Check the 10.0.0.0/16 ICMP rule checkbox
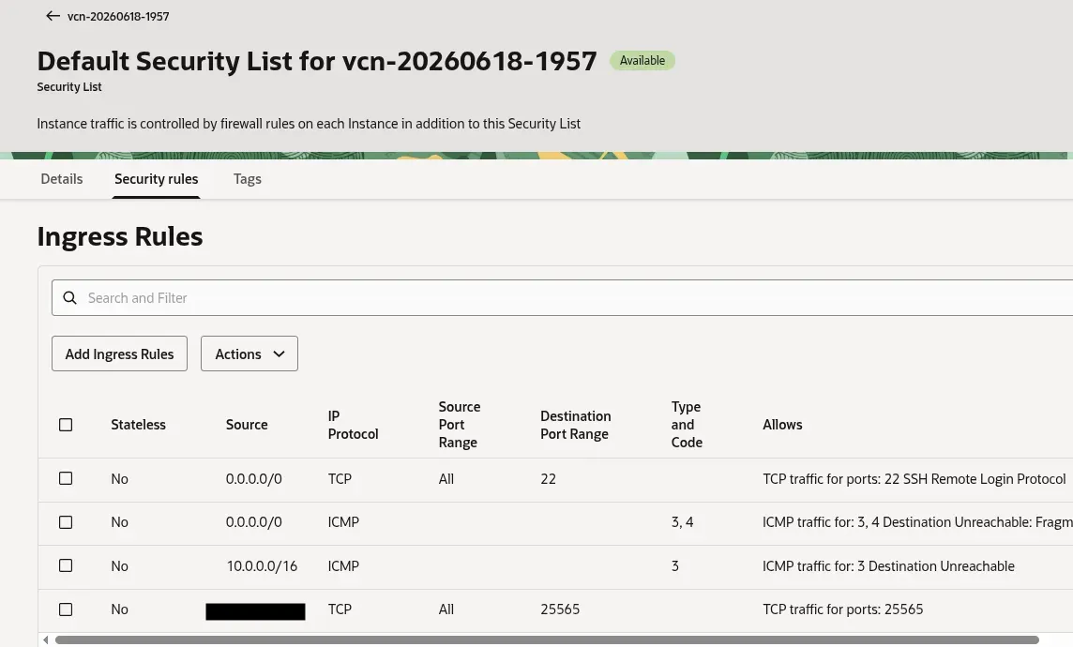The image size is (1073, 647). click(66, 565)
